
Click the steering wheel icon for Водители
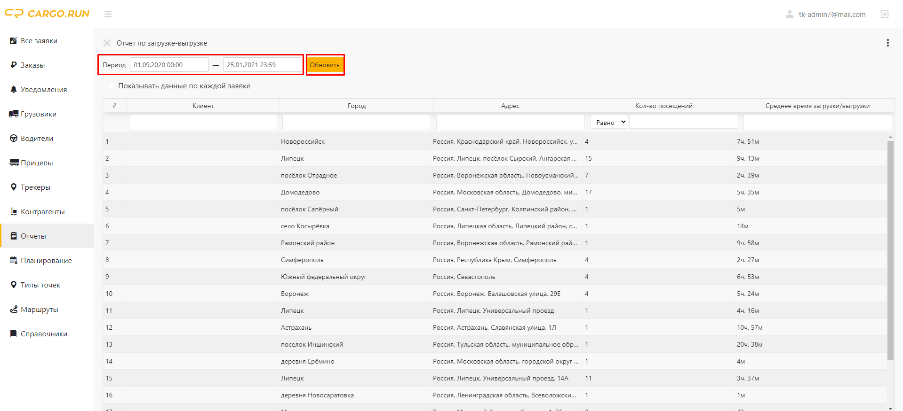click(x=14, y=138)
